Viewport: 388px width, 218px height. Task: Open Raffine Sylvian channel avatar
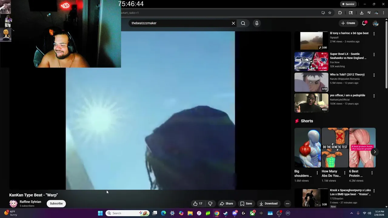point(13,203)
